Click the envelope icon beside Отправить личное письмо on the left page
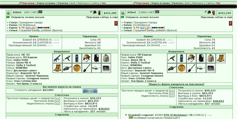This screenshot has width=237, height=119. coord(8,17)
